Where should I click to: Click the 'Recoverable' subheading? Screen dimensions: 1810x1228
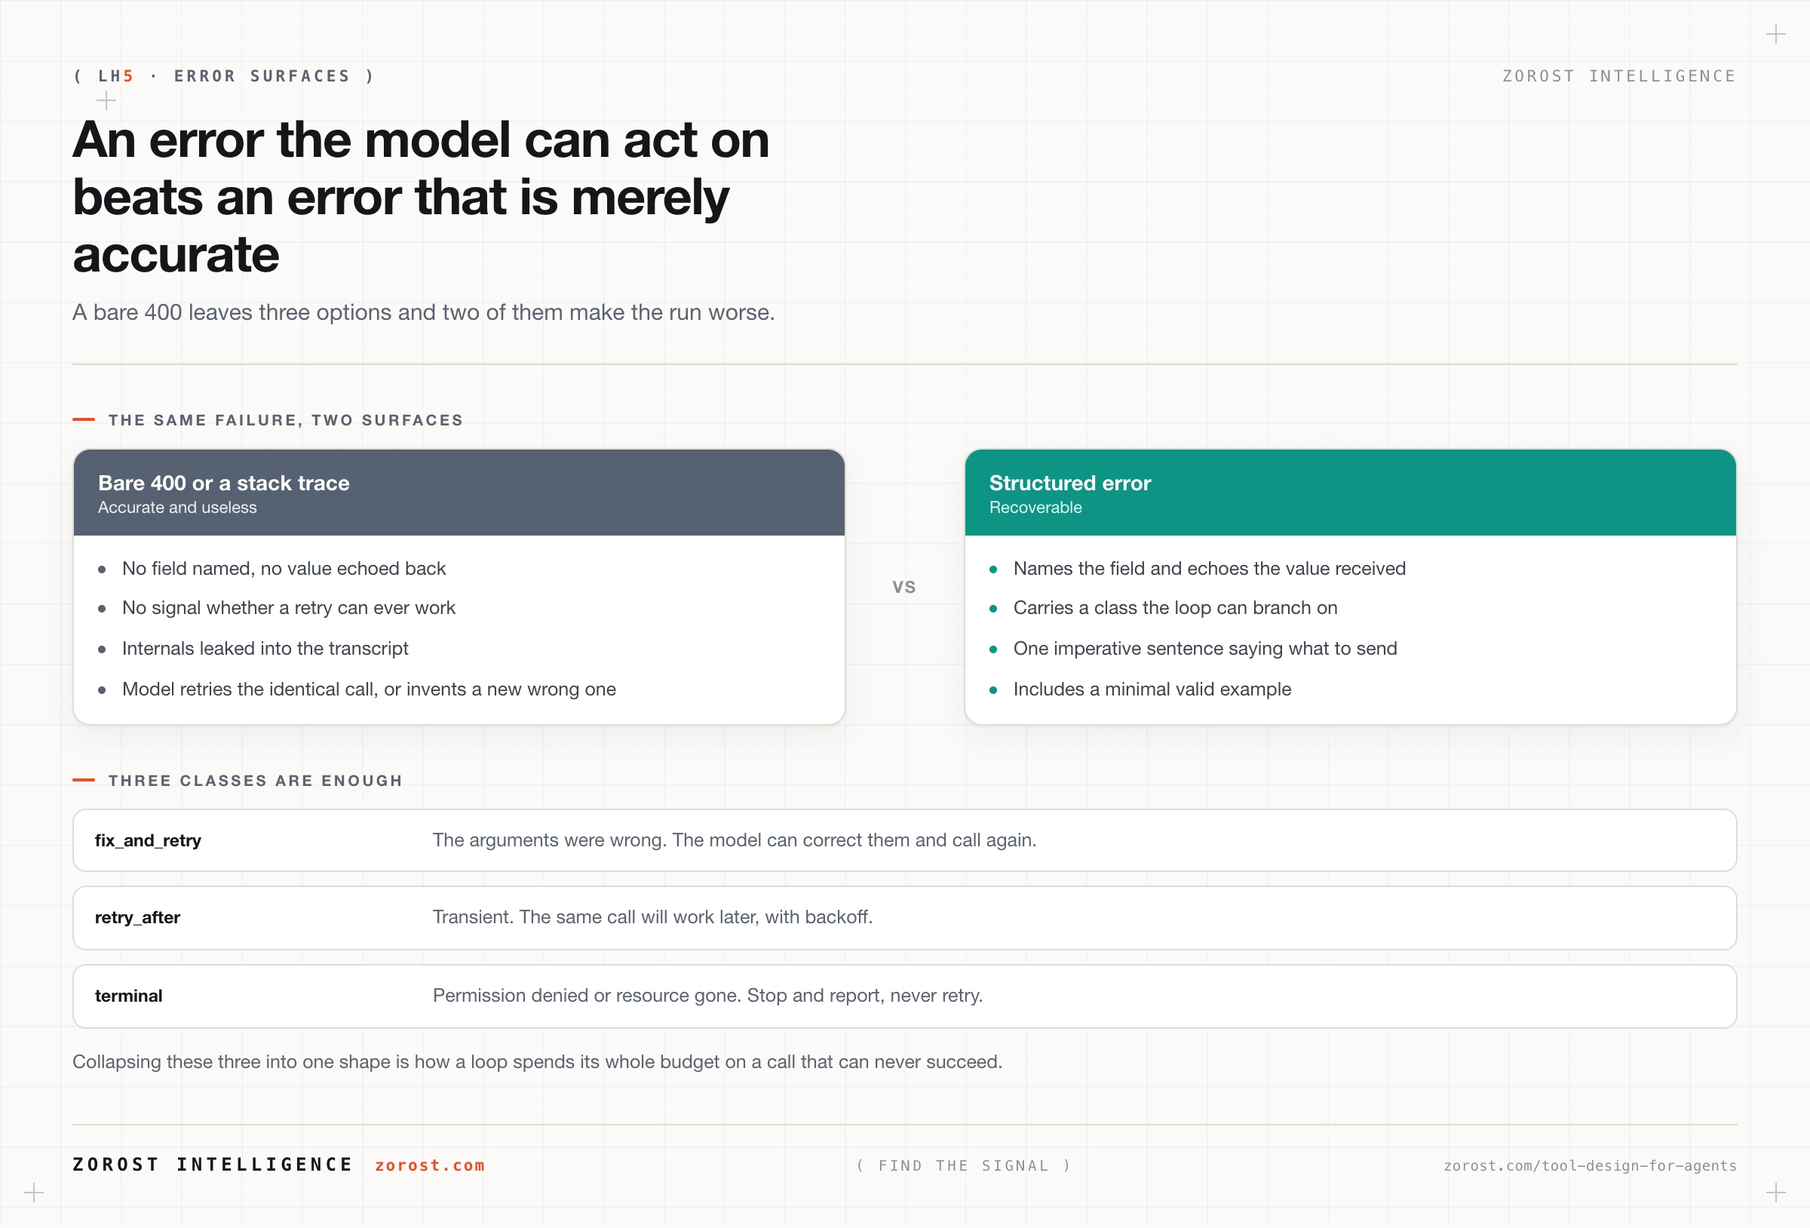pos(1035,507)
